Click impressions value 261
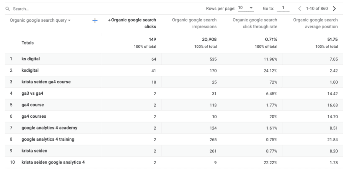348x172 pixels. [x=213, y=151]
